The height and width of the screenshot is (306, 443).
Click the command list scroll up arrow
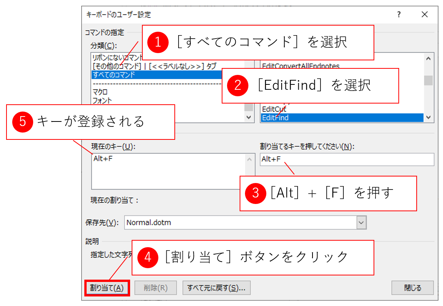pyautogui.click(x=429, y=59)
